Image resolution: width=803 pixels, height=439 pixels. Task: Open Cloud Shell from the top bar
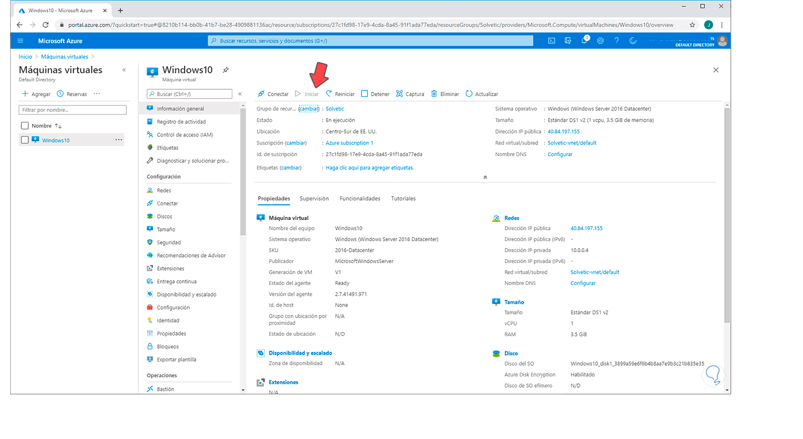pos(551,41)
